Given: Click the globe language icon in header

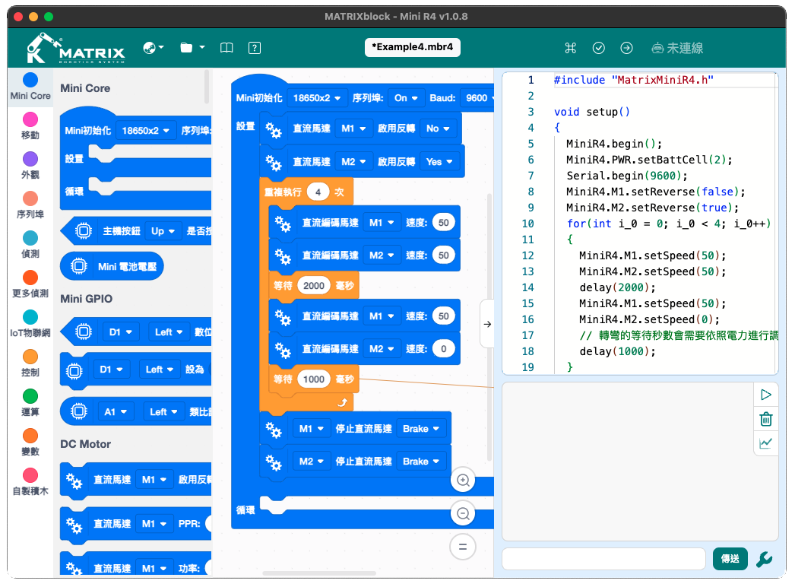Looking at the screenshot, I should tap(153, 48).
